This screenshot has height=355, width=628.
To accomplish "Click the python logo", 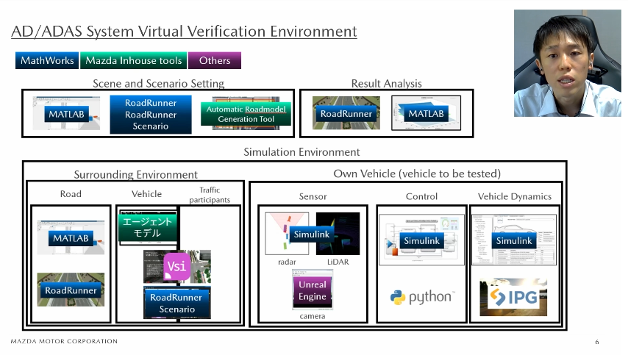I will (423, 297).
